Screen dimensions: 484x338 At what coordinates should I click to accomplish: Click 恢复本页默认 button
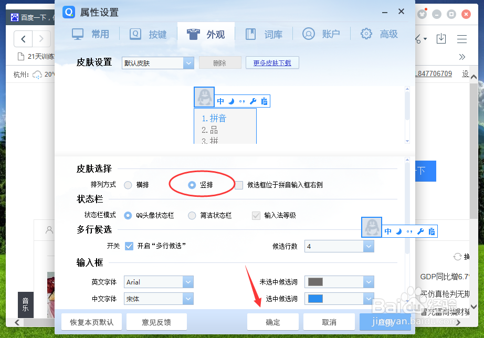(92, 322)
